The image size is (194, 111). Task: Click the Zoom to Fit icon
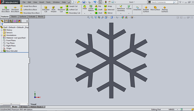(88, 17)
